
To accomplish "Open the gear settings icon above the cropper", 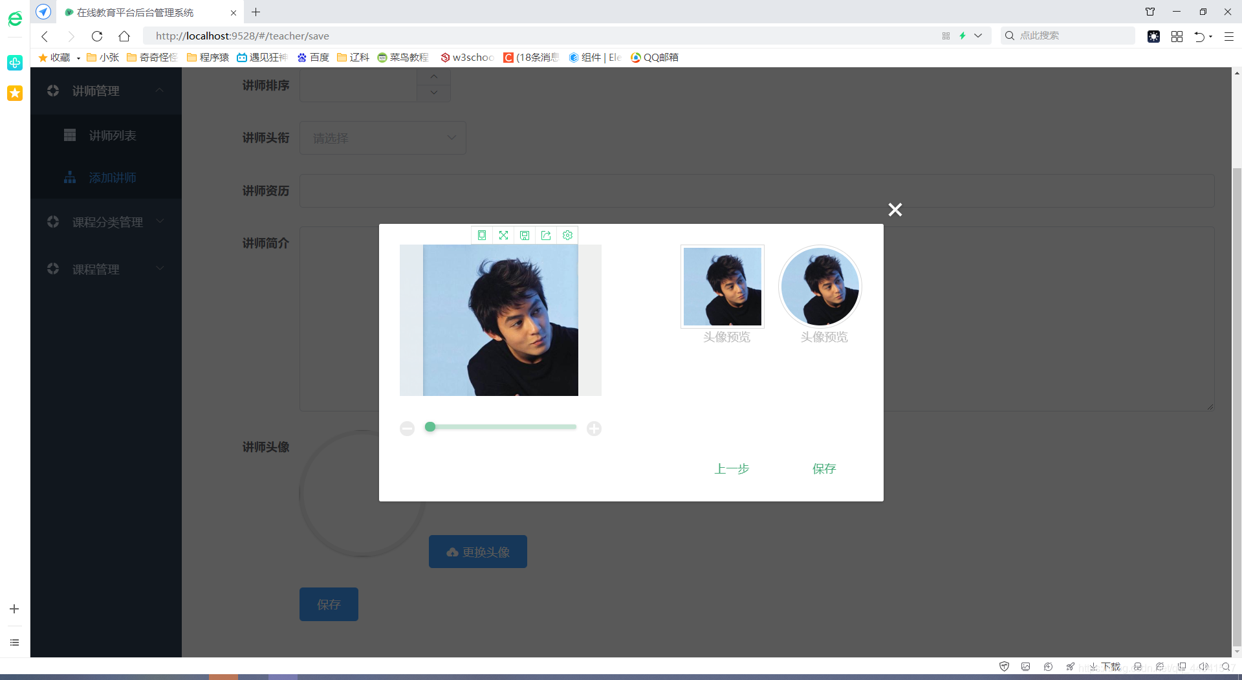I will pos(567,236).
